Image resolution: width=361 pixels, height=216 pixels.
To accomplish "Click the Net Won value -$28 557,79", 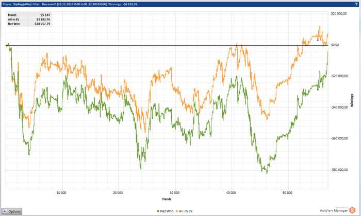I will pos(42,24).
